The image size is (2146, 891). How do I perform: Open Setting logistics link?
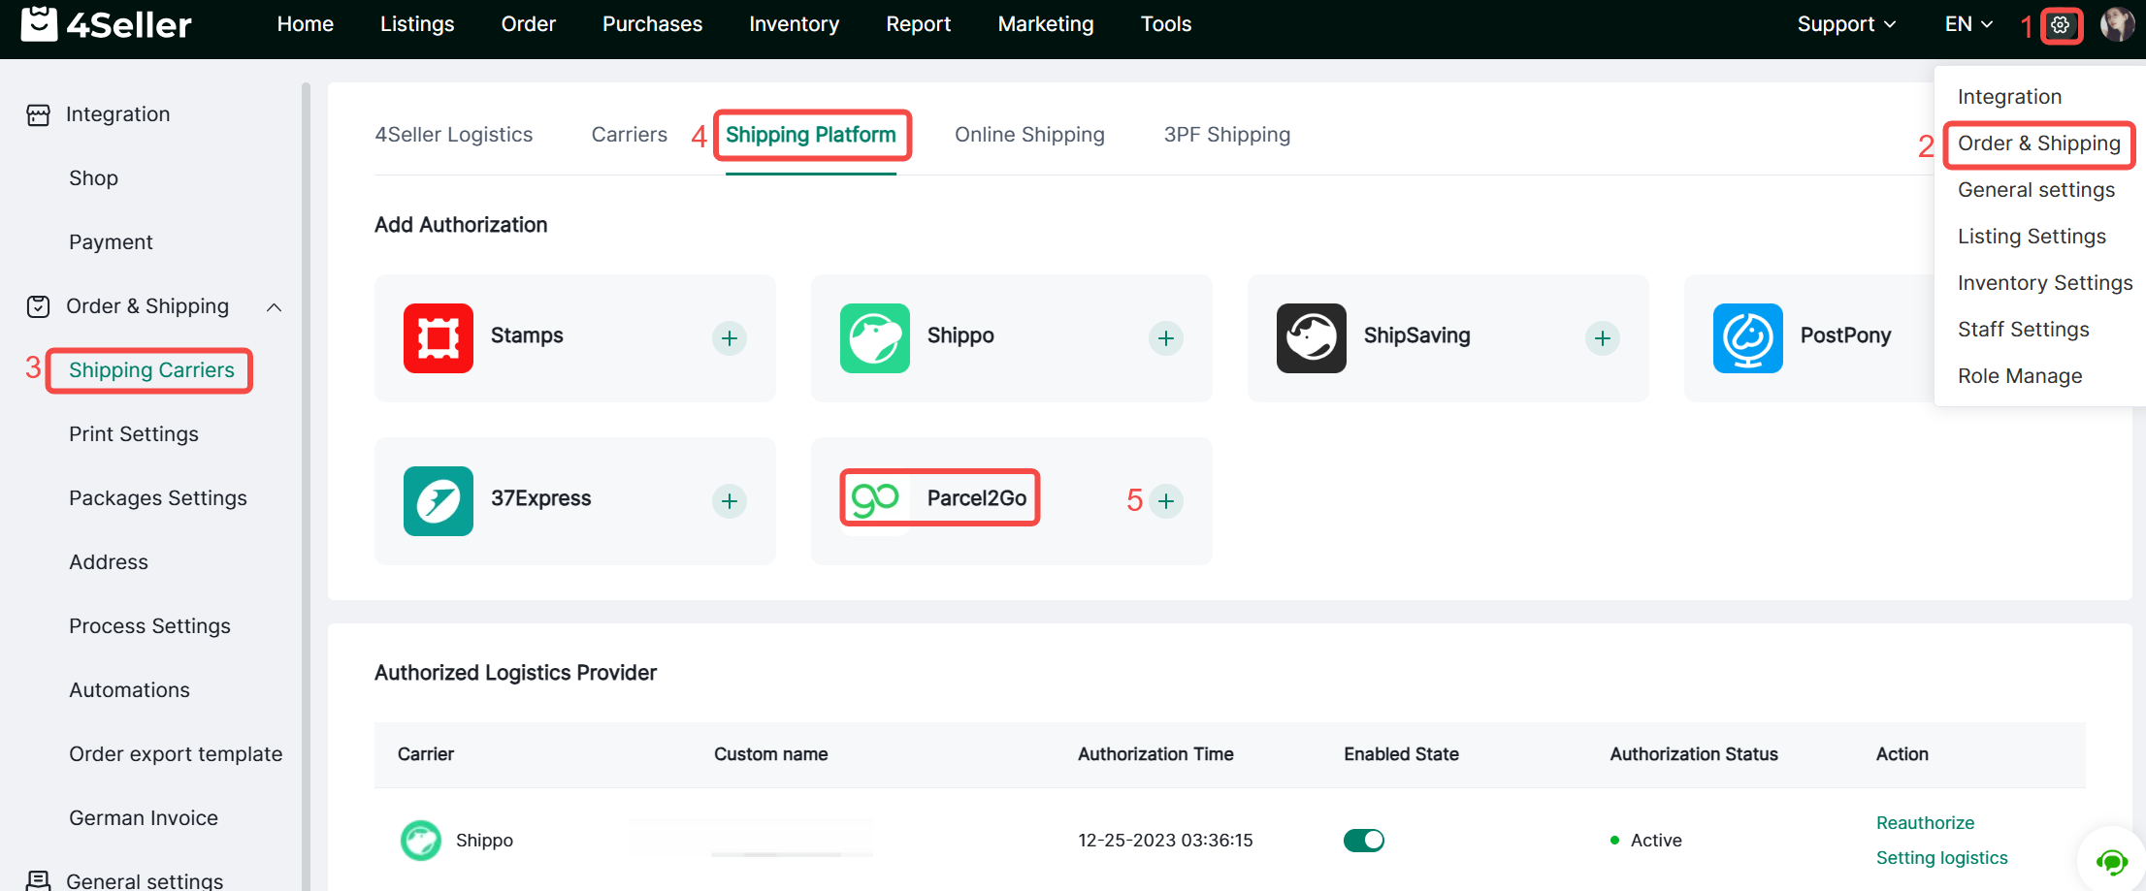point(1941,858)
